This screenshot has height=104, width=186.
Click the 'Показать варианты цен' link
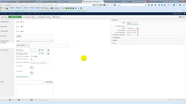coord(22,77)
